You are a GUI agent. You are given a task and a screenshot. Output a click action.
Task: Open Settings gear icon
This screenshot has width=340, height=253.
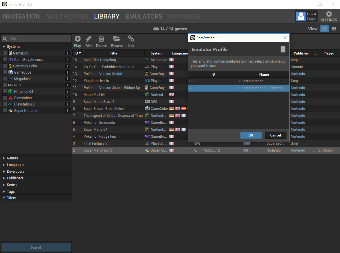[329, 14]
